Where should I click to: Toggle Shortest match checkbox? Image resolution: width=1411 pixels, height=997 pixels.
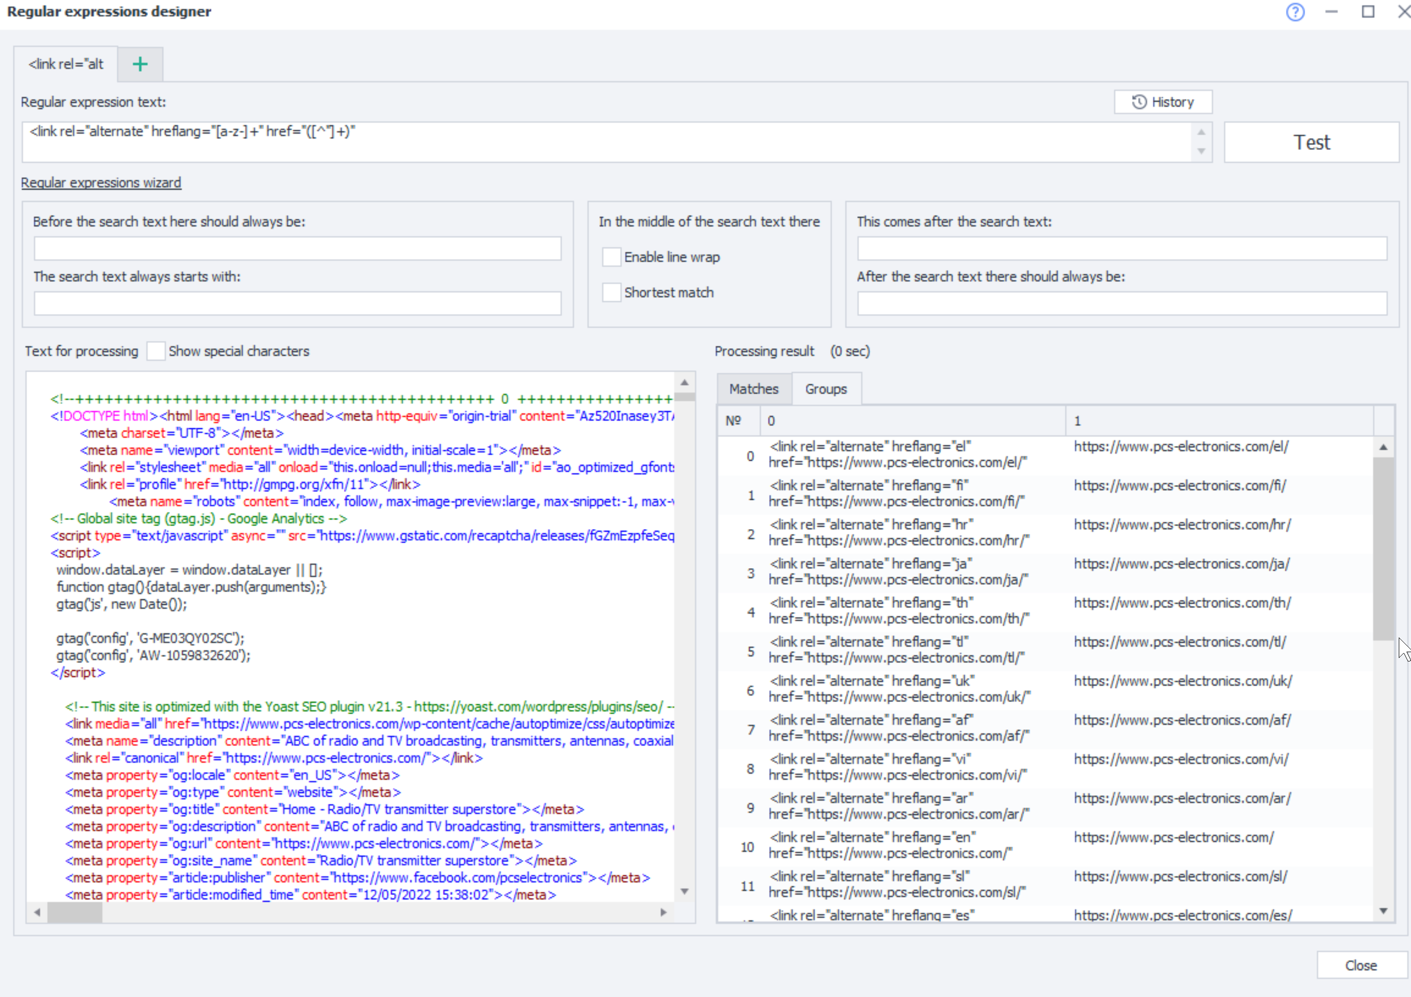pos(611,293)
